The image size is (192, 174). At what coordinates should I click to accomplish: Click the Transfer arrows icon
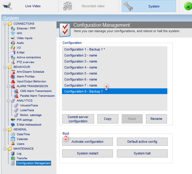pyautogui.click(x=13, y=158)
